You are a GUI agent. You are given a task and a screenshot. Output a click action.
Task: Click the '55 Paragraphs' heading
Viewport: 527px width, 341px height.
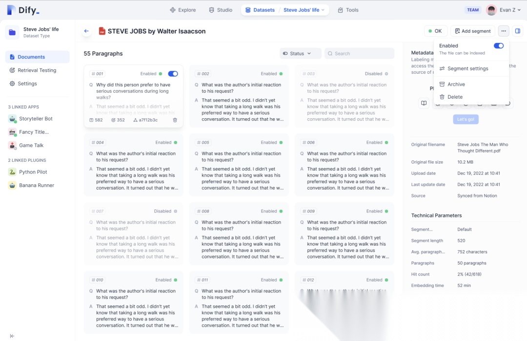pyautogui.click(x=103, y=54)
